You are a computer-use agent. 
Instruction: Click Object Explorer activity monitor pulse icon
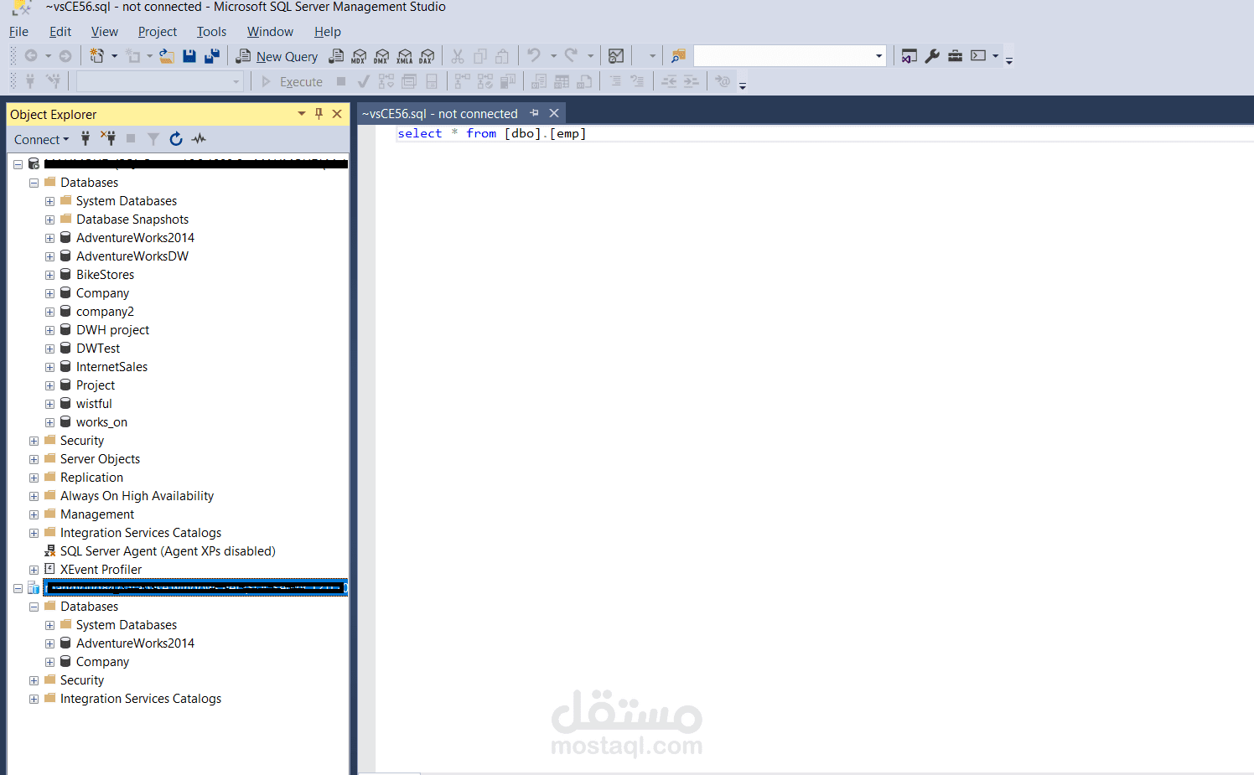199,139
